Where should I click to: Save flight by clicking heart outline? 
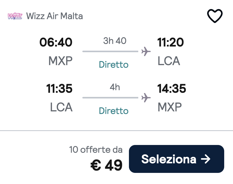point(215,16)
